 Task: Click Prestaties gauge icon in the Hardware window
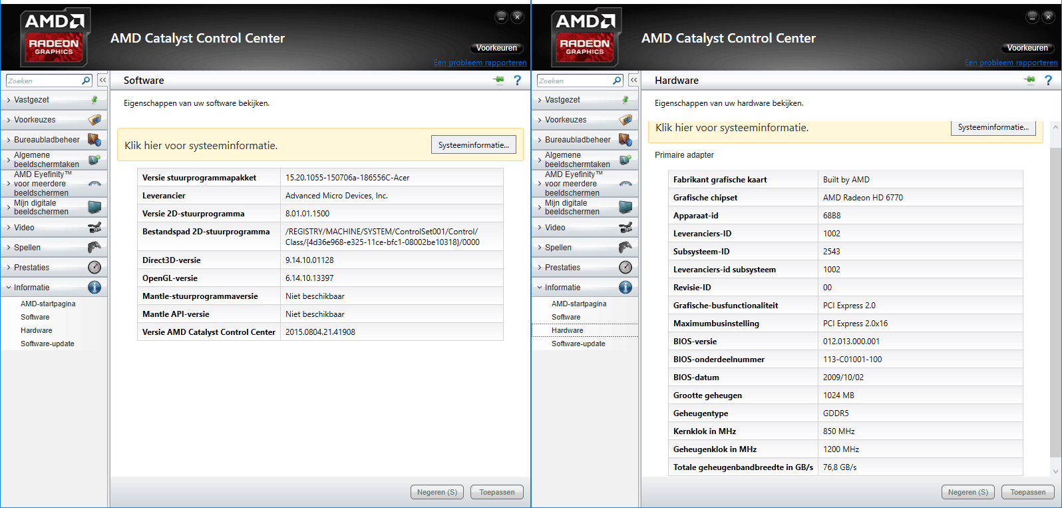pos(625,268)
